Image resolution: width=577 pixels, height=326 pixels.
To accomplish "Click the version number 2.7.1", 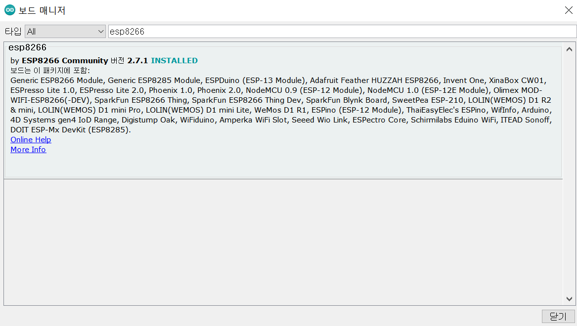I will tap(137, 61).
